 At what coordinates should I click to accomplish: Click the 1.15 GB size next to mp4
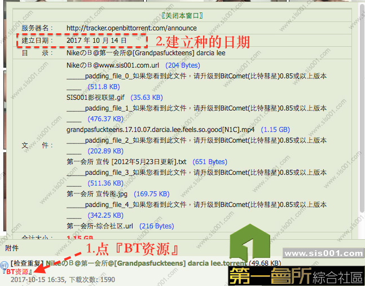pyautogui.click(x=275, y=130)
